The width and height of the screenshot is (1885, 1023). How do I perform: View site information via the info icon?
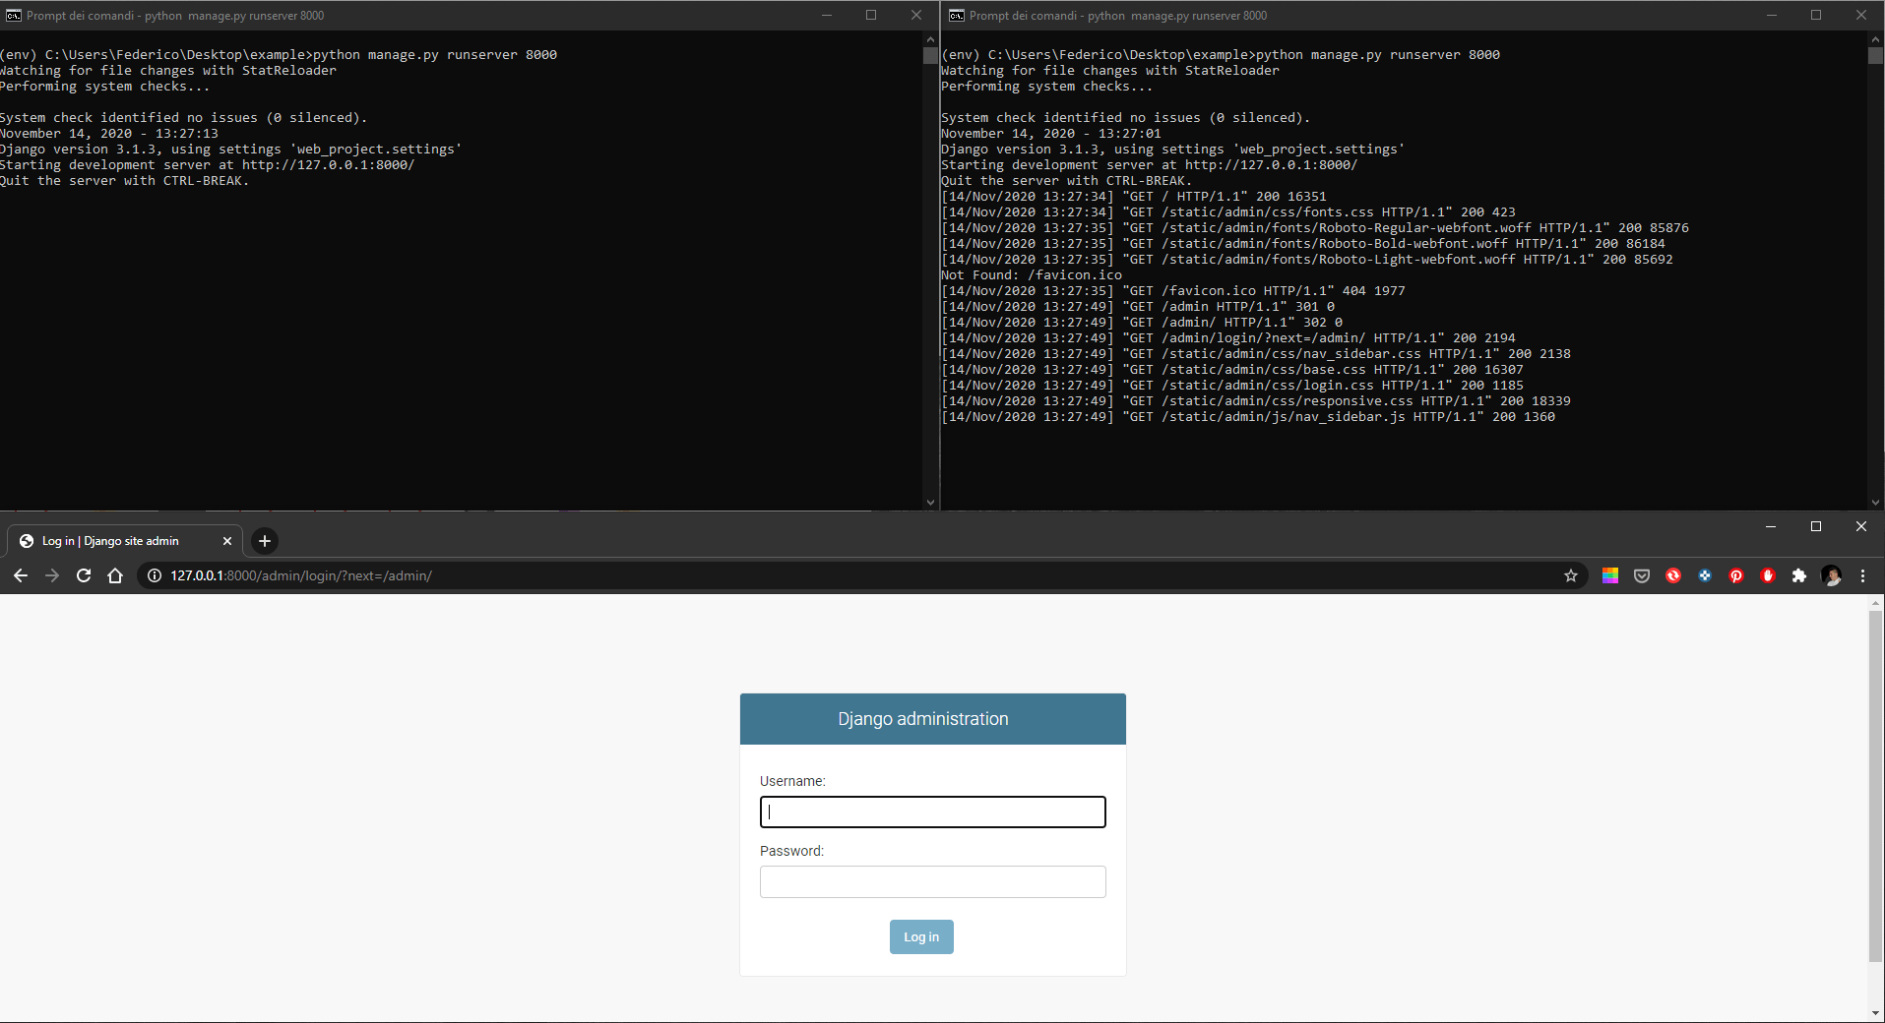(x=154, y=575)
